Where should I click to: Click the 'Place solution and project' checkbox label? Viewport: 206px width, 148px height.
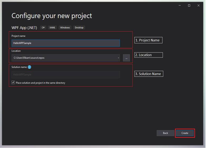(40, 83)
